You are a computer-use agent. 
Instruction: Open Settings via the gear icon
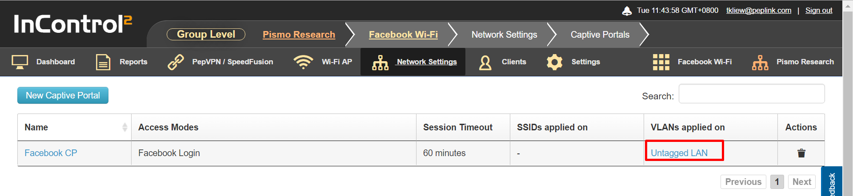[x=554, y=62]
